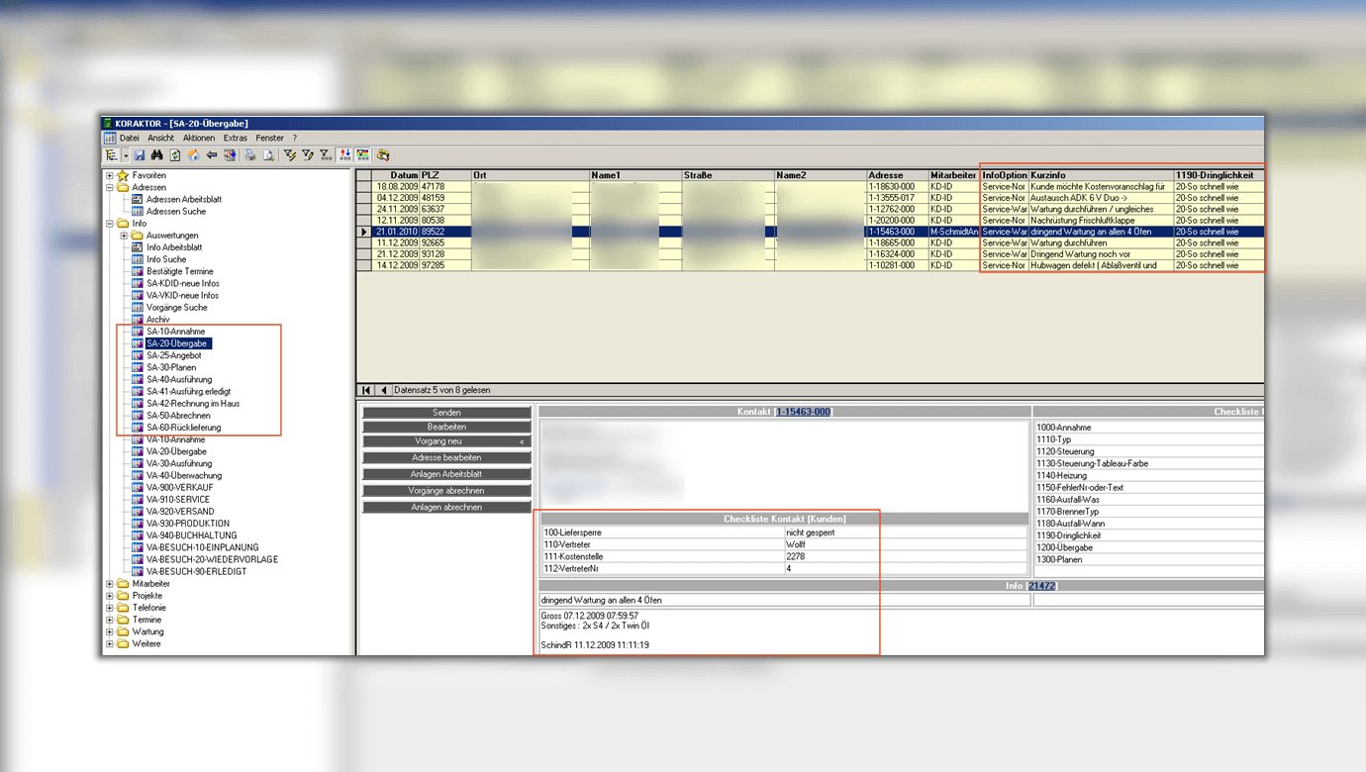Image resolution: width=1366 pixels, height=772 pixels.
Task: Click the sort arrows toolbar icon
Action: pos(344,155)
